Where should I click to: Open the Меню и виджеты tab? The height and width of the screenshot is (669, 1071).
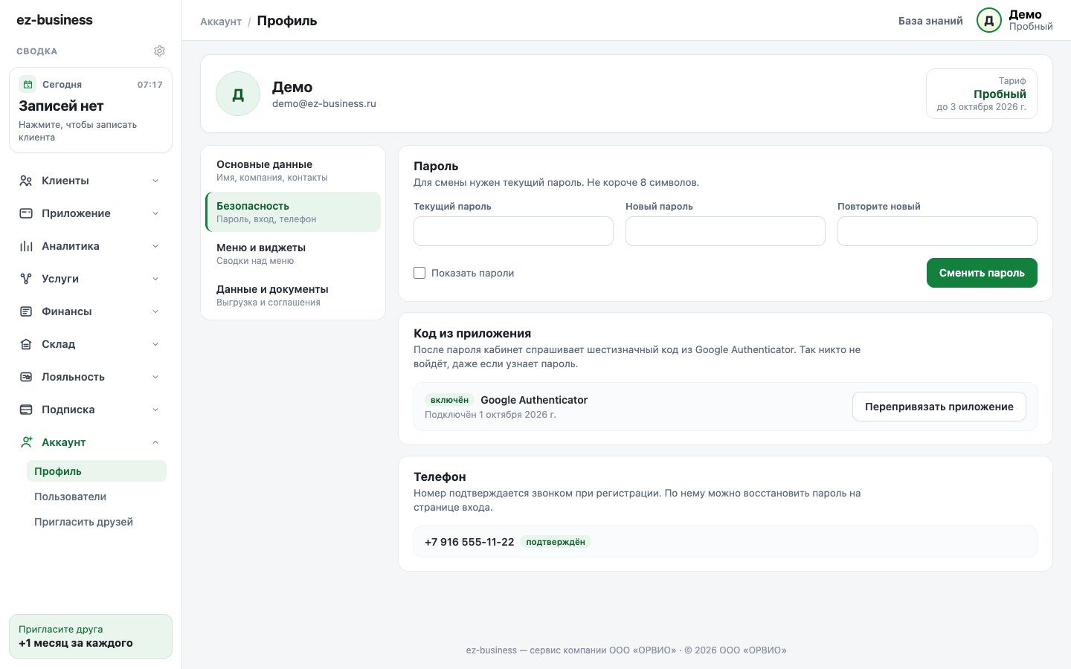[293, 253]
